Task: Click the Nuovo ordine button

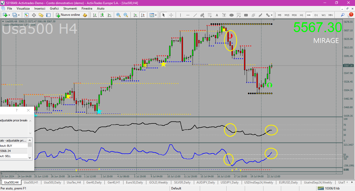Action: [68, 15]
